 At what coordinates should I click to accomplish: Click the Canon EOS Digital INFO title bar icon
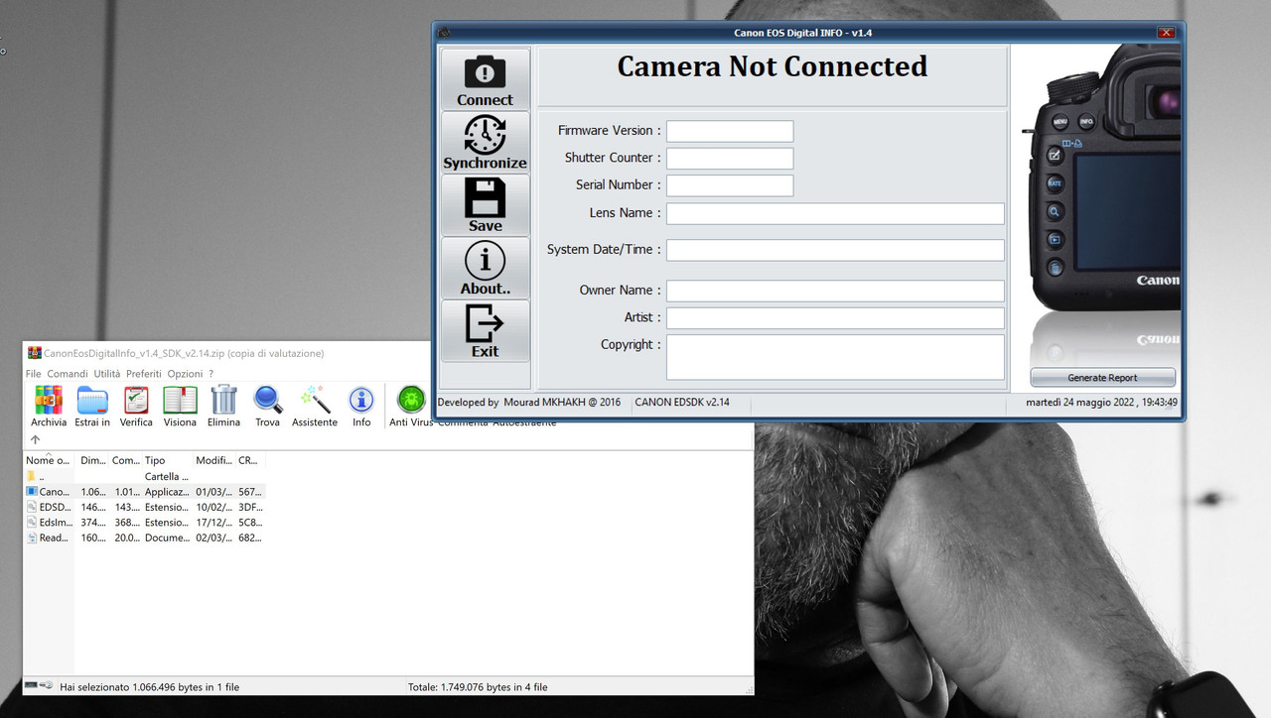tap(444, 33)
